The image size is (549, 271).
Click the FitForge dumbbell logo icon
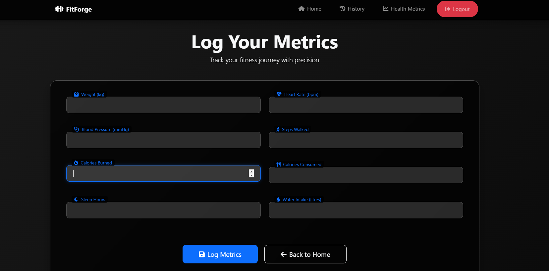59,9
